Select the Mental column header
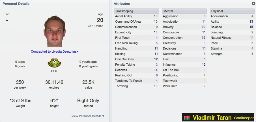 point(184,11)
